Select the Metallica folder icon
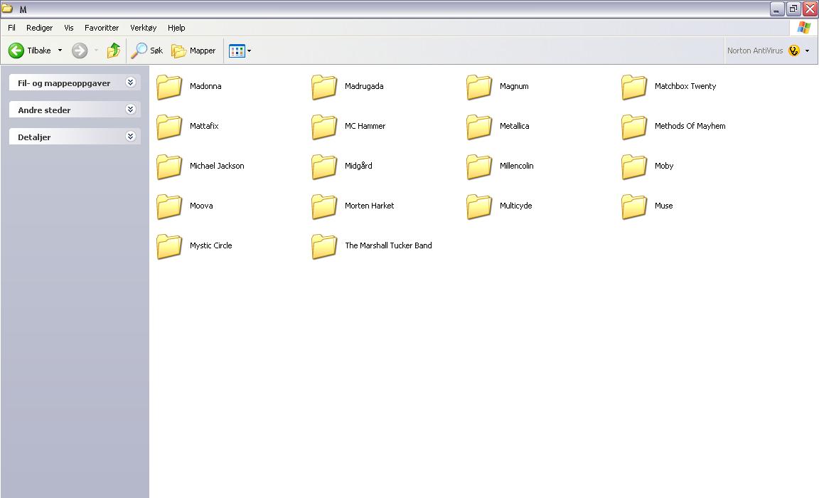Image resolution: width=819 pixels, height=498 pixels. pyautogui.click(x=479, y=127)
